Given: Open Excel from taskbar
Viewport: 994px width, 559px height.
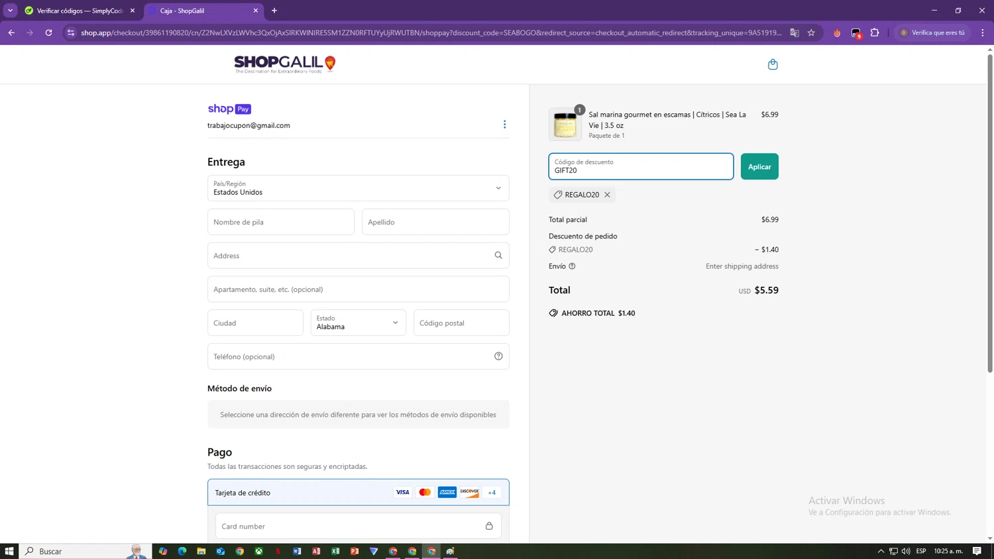Looking at the screenshot, I should pyautogui.click(x=335, y=551).
